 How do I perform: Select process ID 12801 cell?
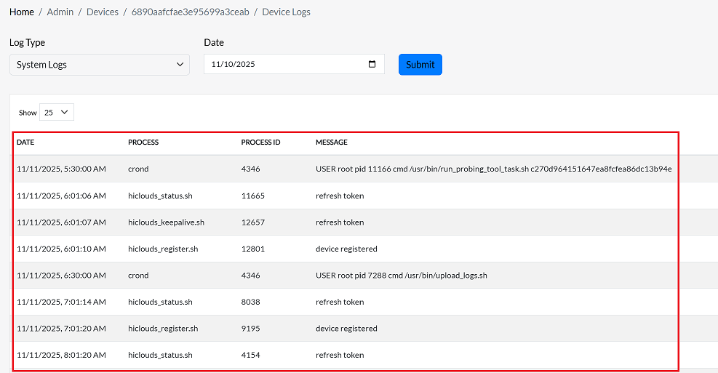252,249
